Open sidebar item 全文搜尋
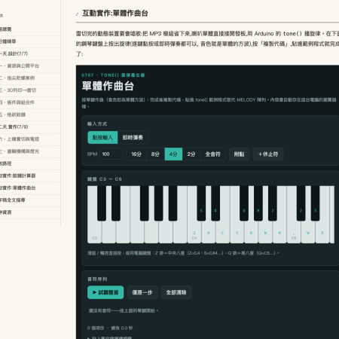The width and height of the screenshot is (339, 339). click(x=29, y=200)
